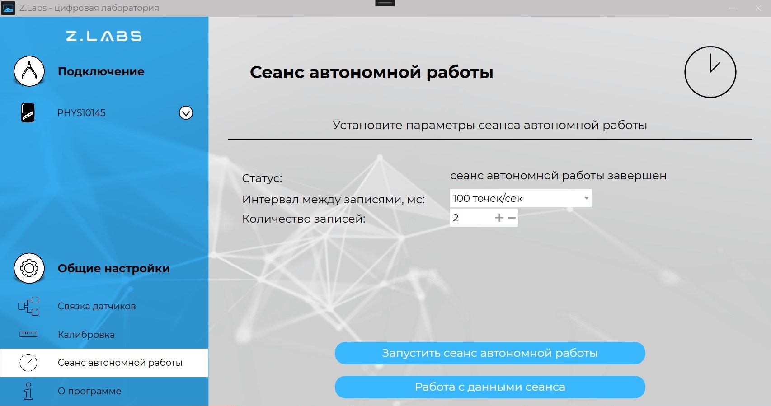This screenshot has height=406, width=771.
Task: Click the Общие настройки gear icon
Action: (x=29, y=268)
